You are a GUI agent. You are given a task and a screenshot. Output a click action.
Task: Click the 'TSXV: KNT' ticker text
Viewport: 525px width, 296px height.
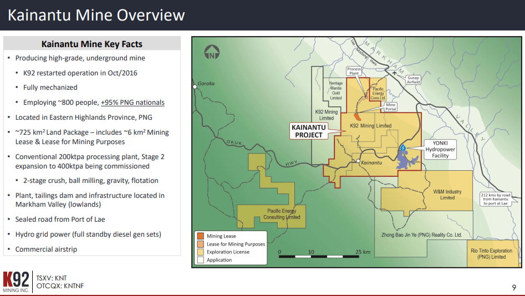tap(51, 278)
